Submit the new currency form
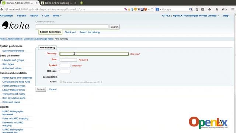This screenshot has height=133, width=236. pyautogui.click(x=41, y=89)
